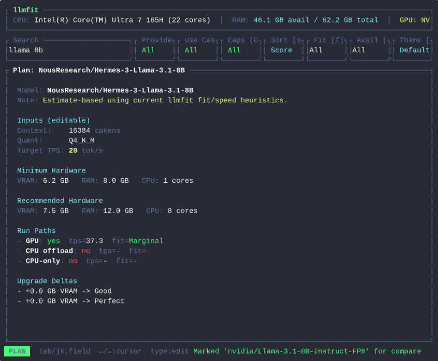Click the Search field containing 'llama 8b'
Screen dimensions: 438x361
click(x=69, y=50)
